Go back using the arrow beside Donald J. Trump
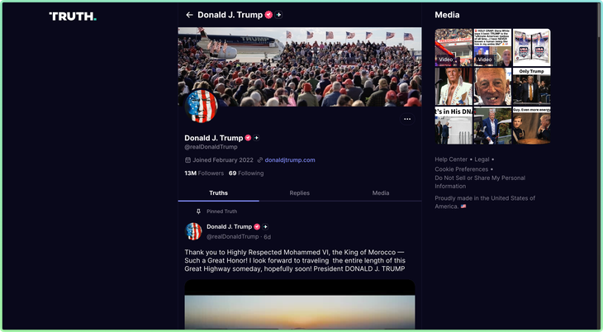603x332 pixels. (x=189, y=15)
